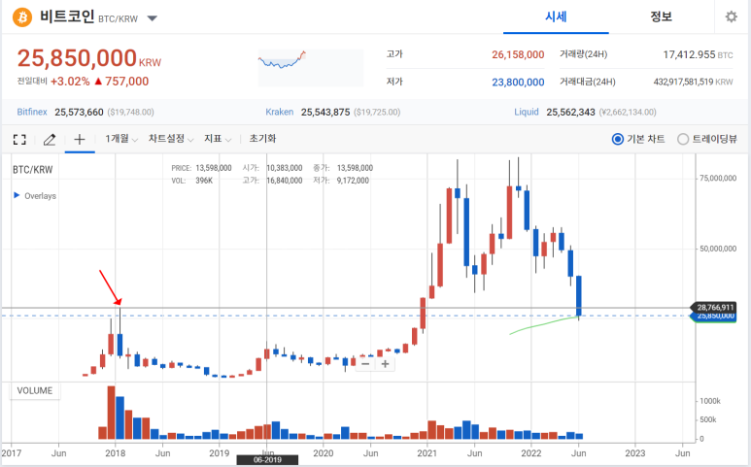Switch to the 시세 tab
751x467 pixels.
556,17
